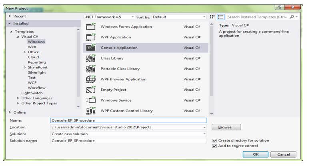The height and width of the screenshot is (166, 322).
Task: Expand the Other Project Types node
Action: click(18, 103)
